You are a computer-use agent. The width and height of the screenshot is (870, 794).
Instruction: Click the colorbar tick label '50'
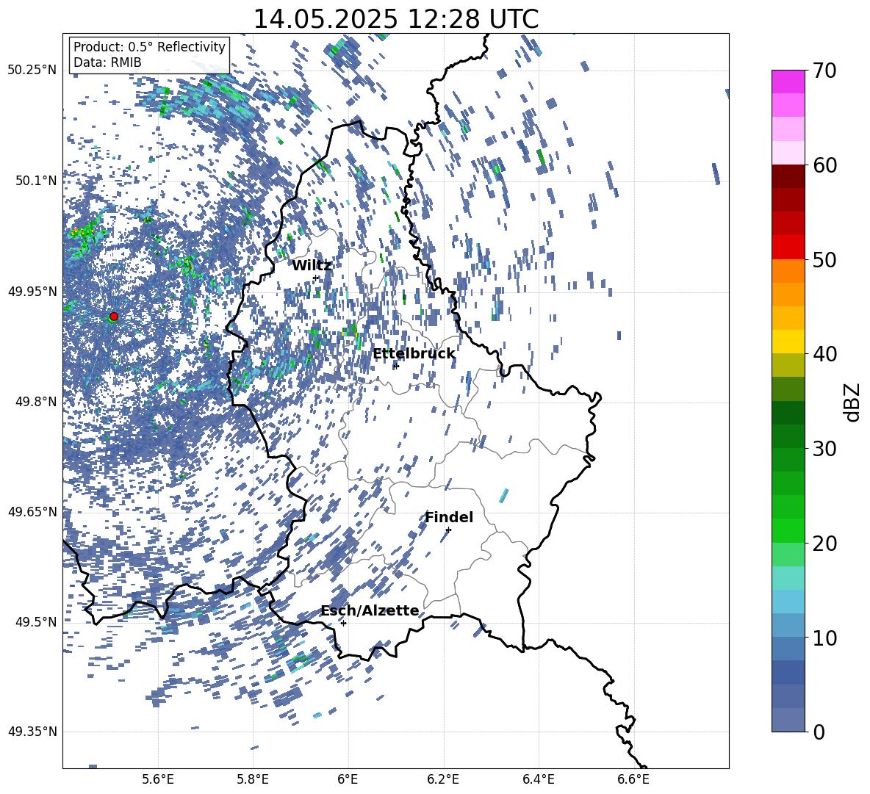[824, 260]
